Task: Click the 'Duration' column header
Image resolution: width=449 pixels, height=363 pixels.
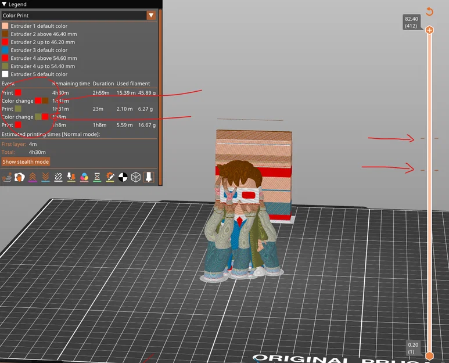Action: tap(103, 84)
